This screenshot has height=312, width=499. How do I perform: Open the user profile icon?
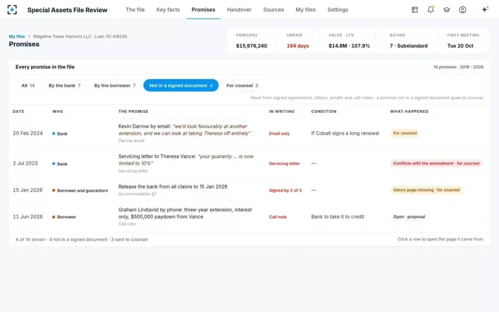462,10
